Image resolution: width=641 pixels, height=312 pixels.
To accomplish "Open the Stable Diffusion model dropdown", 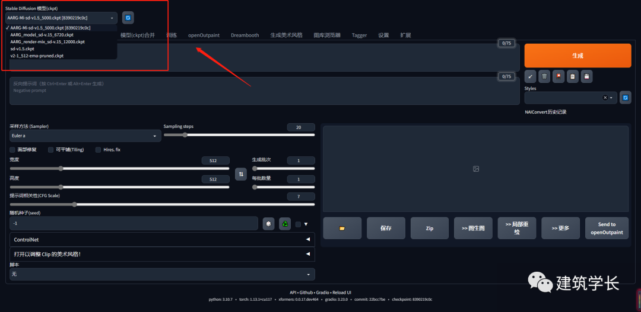I will [x=61, y=18].
